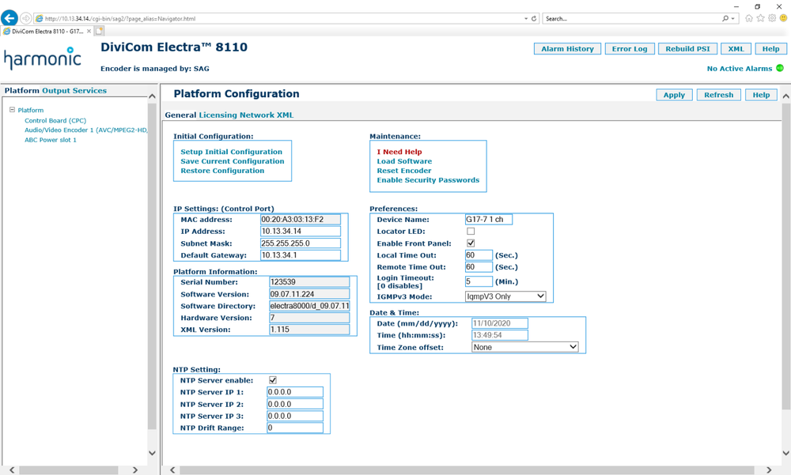The image size is (791, 475).
Task: Select Audio/Video Encoder 1 tree item
Action: tap(85, 130)
